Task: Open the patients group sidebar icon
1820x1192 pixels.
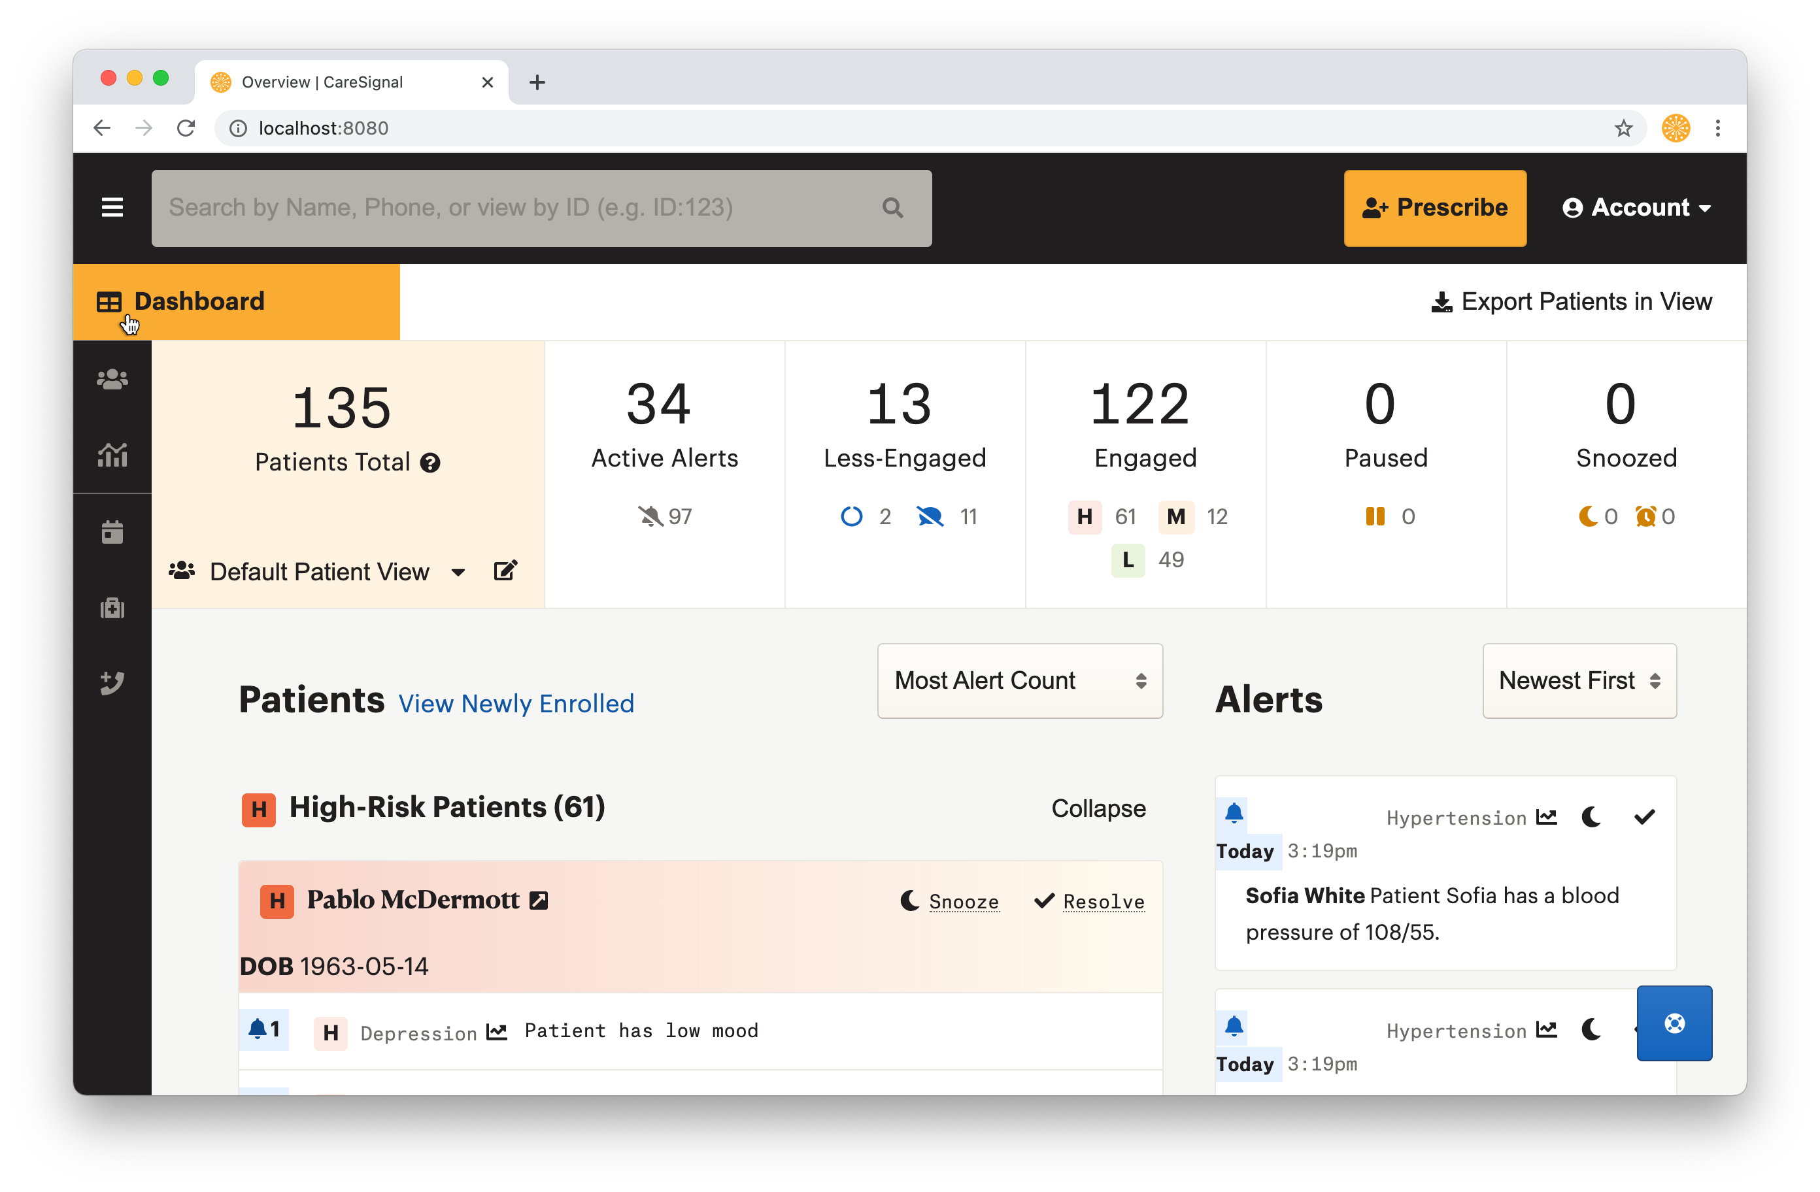Action: [x=112, y=379]
